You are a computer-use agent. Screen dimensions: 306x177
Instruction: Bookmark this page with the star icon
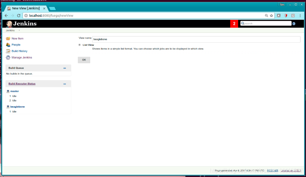[x=271, y=16]
